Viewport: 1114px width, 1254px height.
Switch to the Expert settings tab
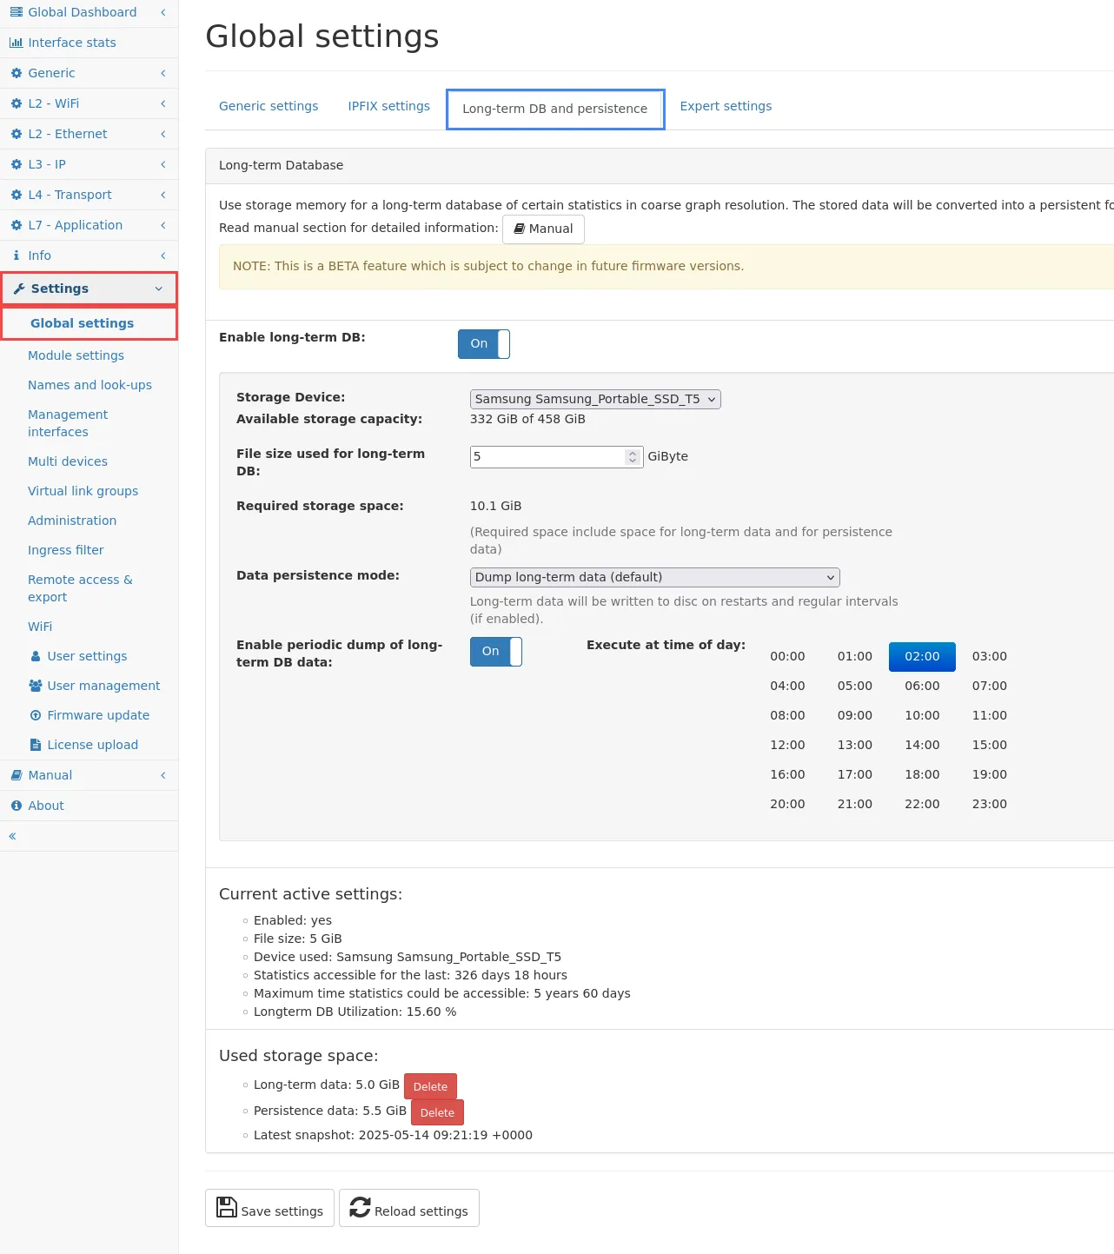[726, 106]
